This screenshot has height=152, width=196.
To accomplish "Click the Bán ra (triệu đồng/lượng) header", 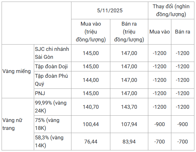I will tap(129, 32).
